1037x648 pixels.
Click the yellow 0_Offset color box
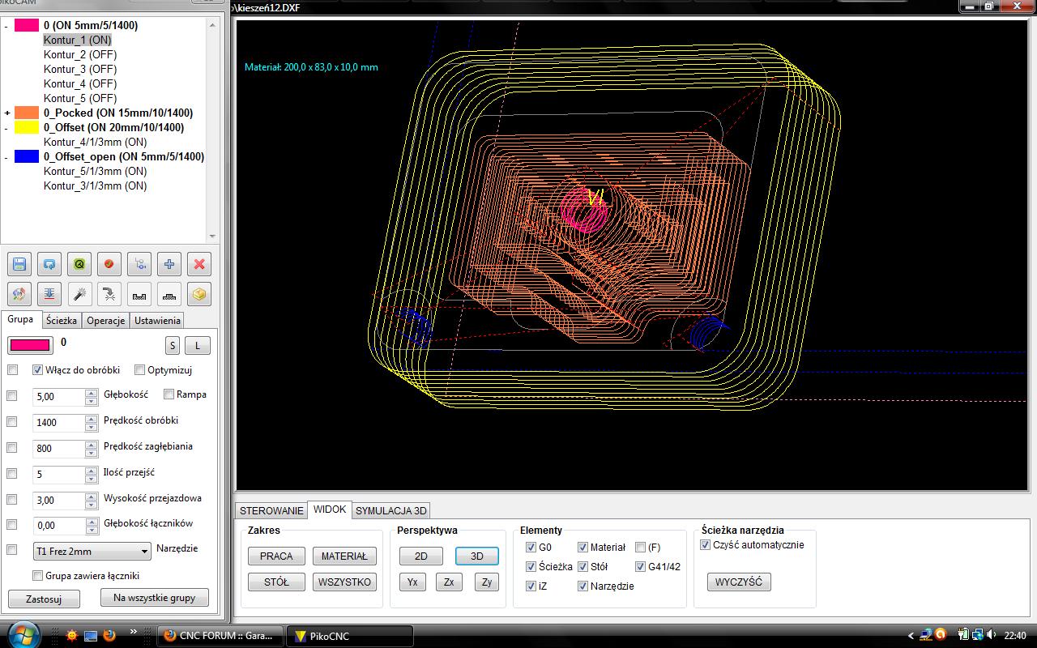pos(27,128)
